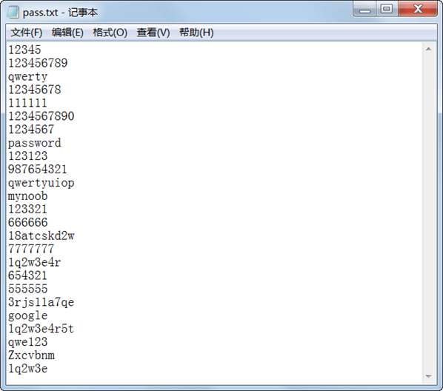Open the 文件(F) menu
443x391 pixels.
tap(26, 33)
